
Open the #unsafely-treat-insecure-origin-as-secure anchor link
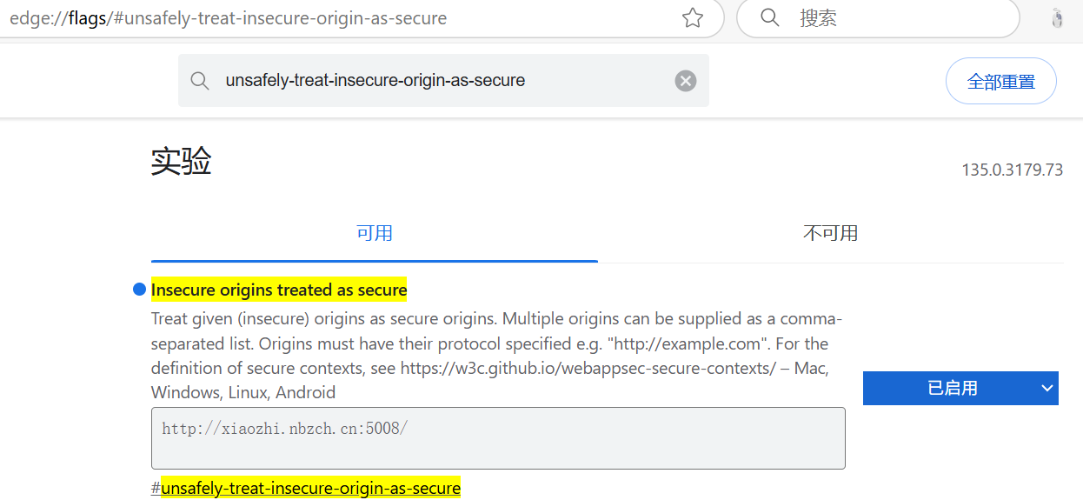click(306, 488)
